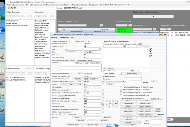This screenshot has height=127, width=190.
Task: Click the minus button under Entreprises
Action: [x=52, y=17]
